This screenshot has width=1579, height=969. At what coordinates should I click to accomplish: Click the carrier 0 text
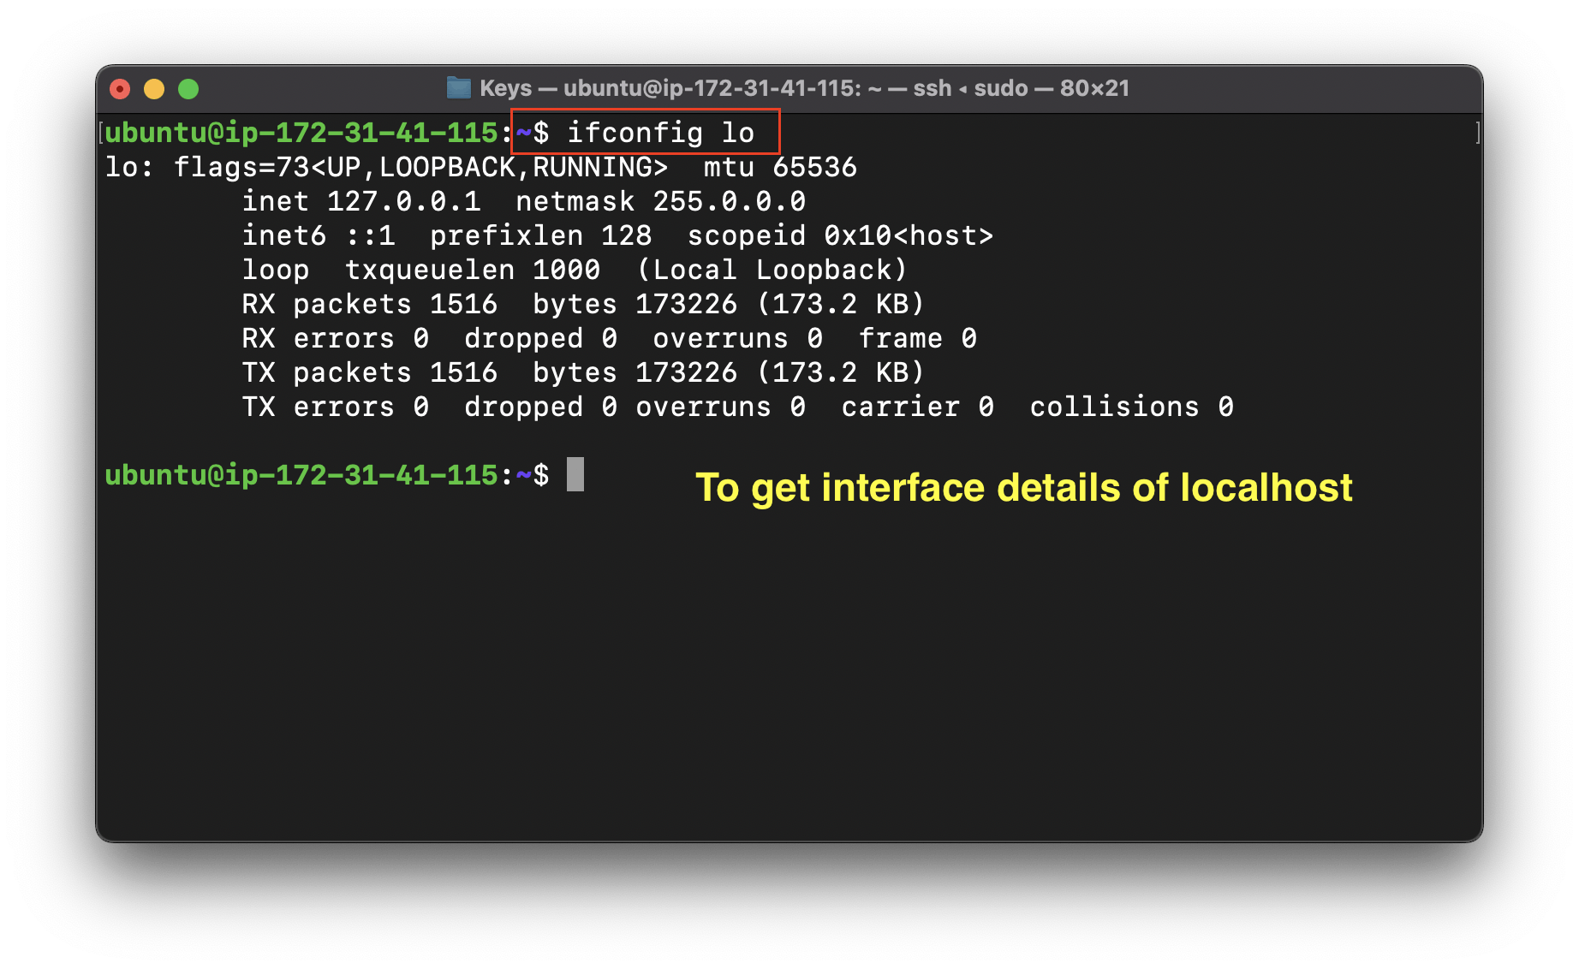point(917,407)
